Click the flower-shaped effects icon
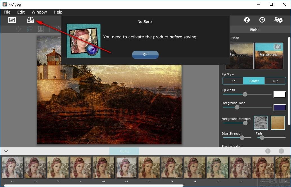This screenshot has height=187, width=291. click(262, 20)
